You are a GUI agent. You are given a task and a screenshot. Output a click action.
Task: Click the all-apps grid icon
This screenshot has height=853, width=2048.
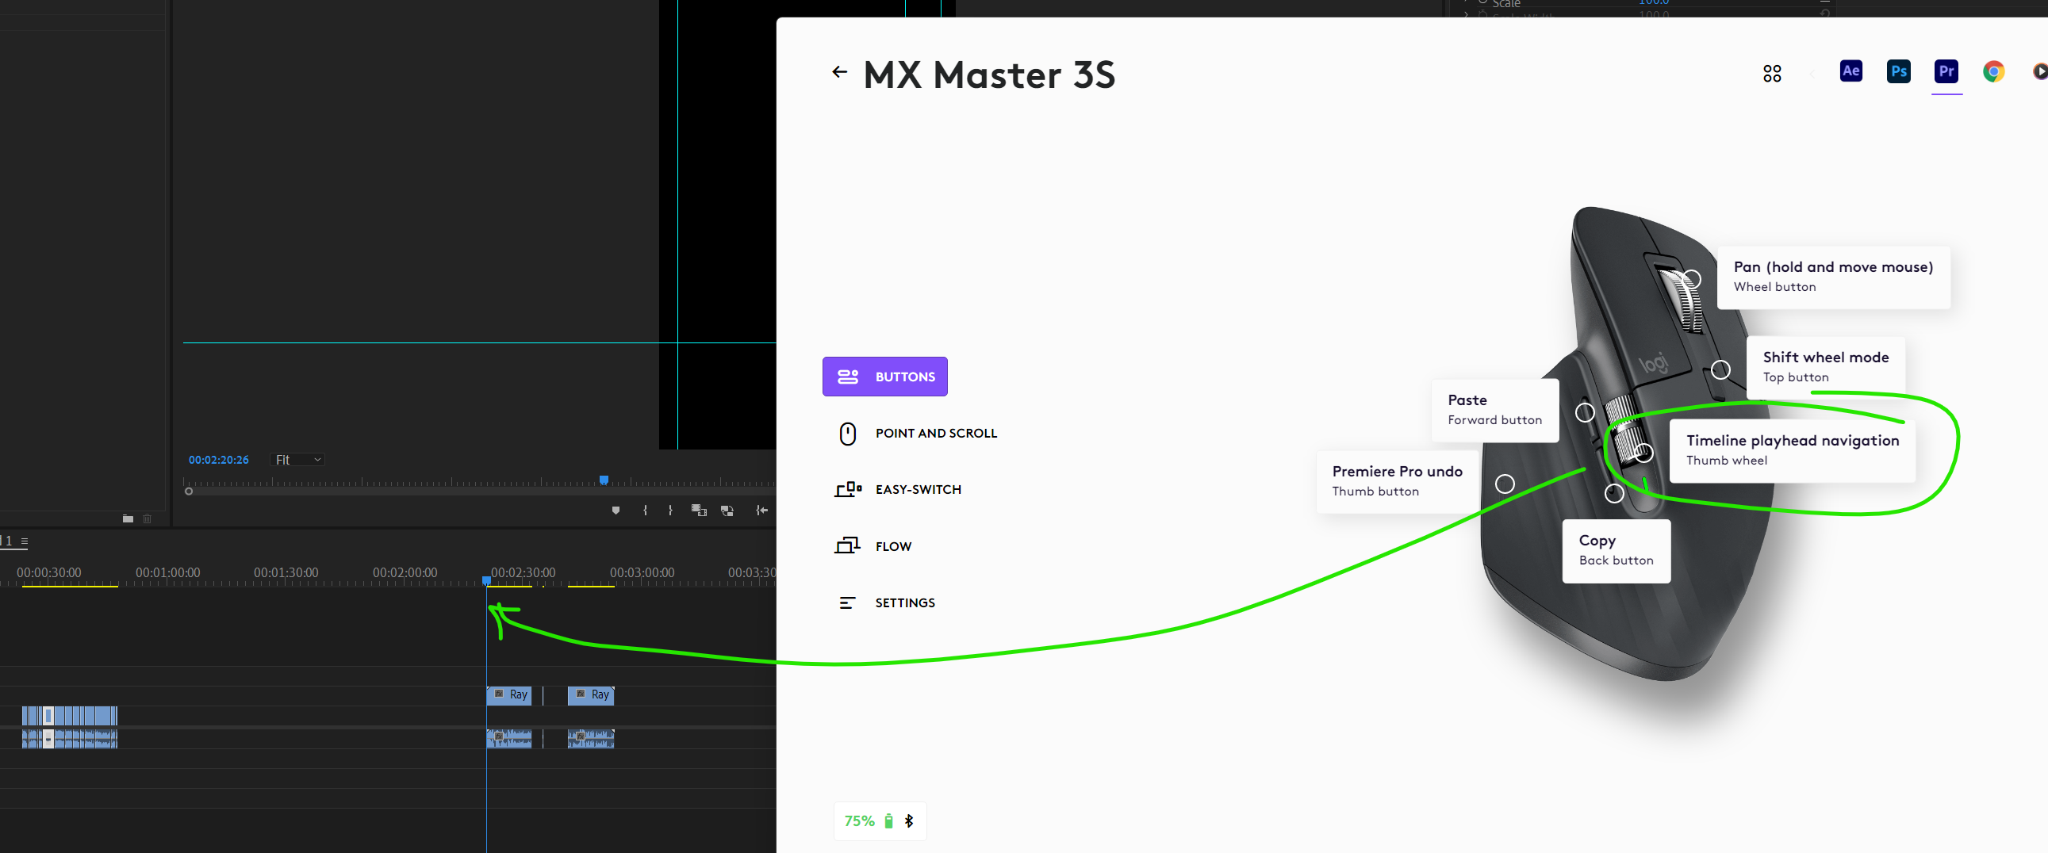1771,72
